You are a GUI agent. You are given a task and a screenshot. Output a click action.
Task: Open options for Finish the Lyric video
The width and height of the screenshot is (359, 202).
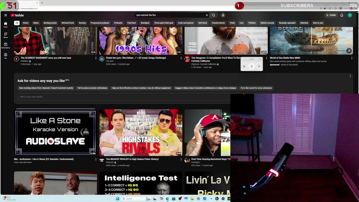coord(181,58)
